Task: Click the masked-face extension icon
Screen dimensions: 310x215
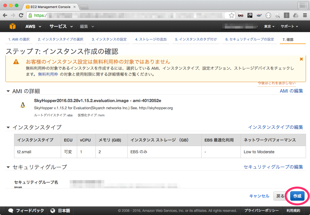Action: point(241,15)
